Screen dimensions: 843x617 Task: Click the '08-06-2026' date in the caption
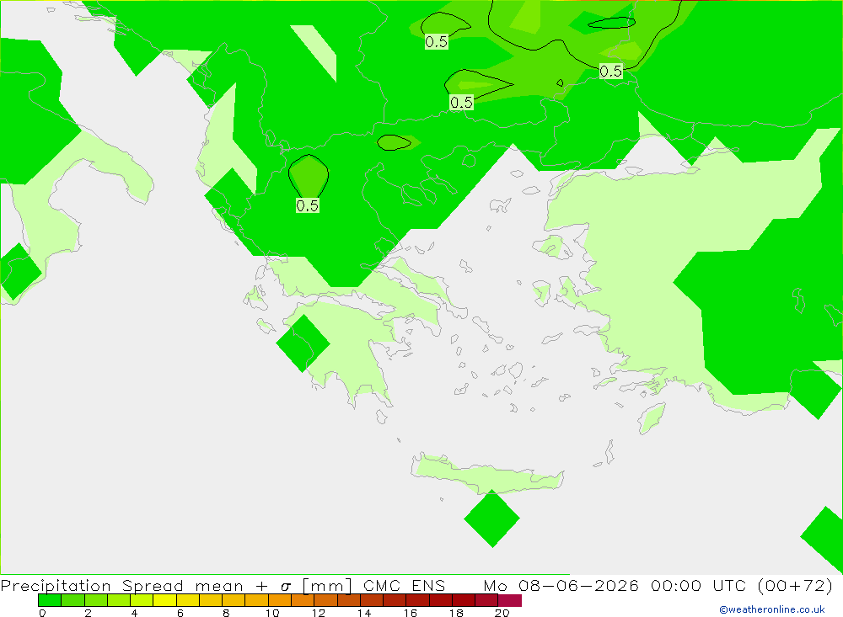pyautogui.click(x=578, y=585)
